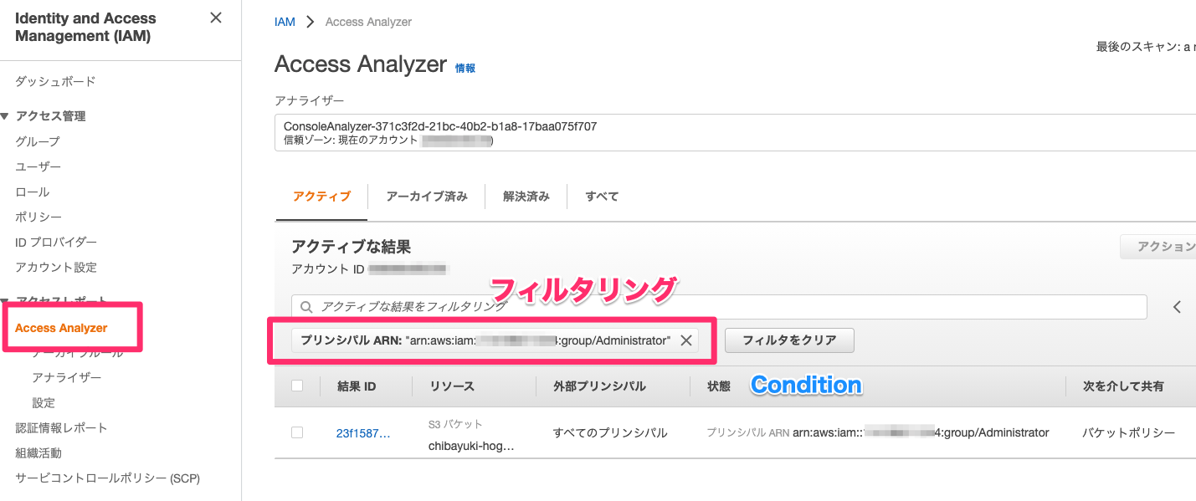Select all results header checkbox
The width and height of the screenshot is (1196, 501).
pos(297,386)
